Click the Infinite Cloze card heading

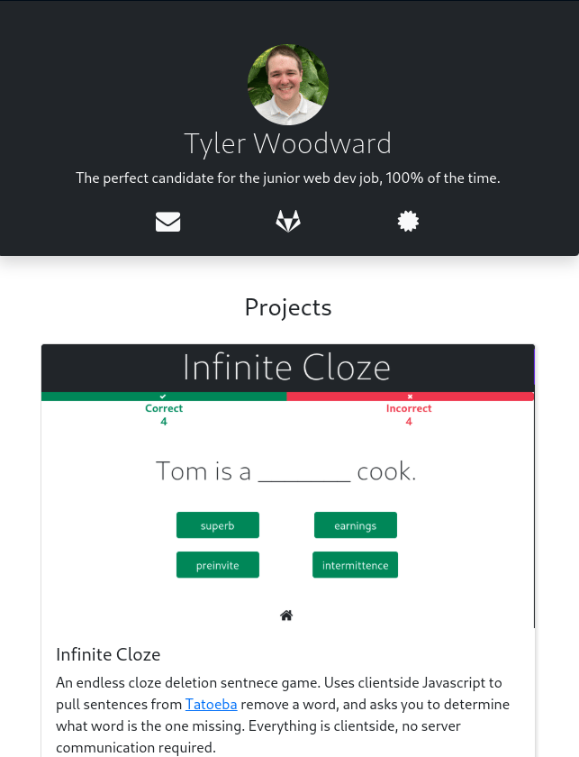tap(108, 654)
